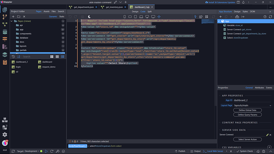Click the Git source control sidebar icon

tap(5, 17)
